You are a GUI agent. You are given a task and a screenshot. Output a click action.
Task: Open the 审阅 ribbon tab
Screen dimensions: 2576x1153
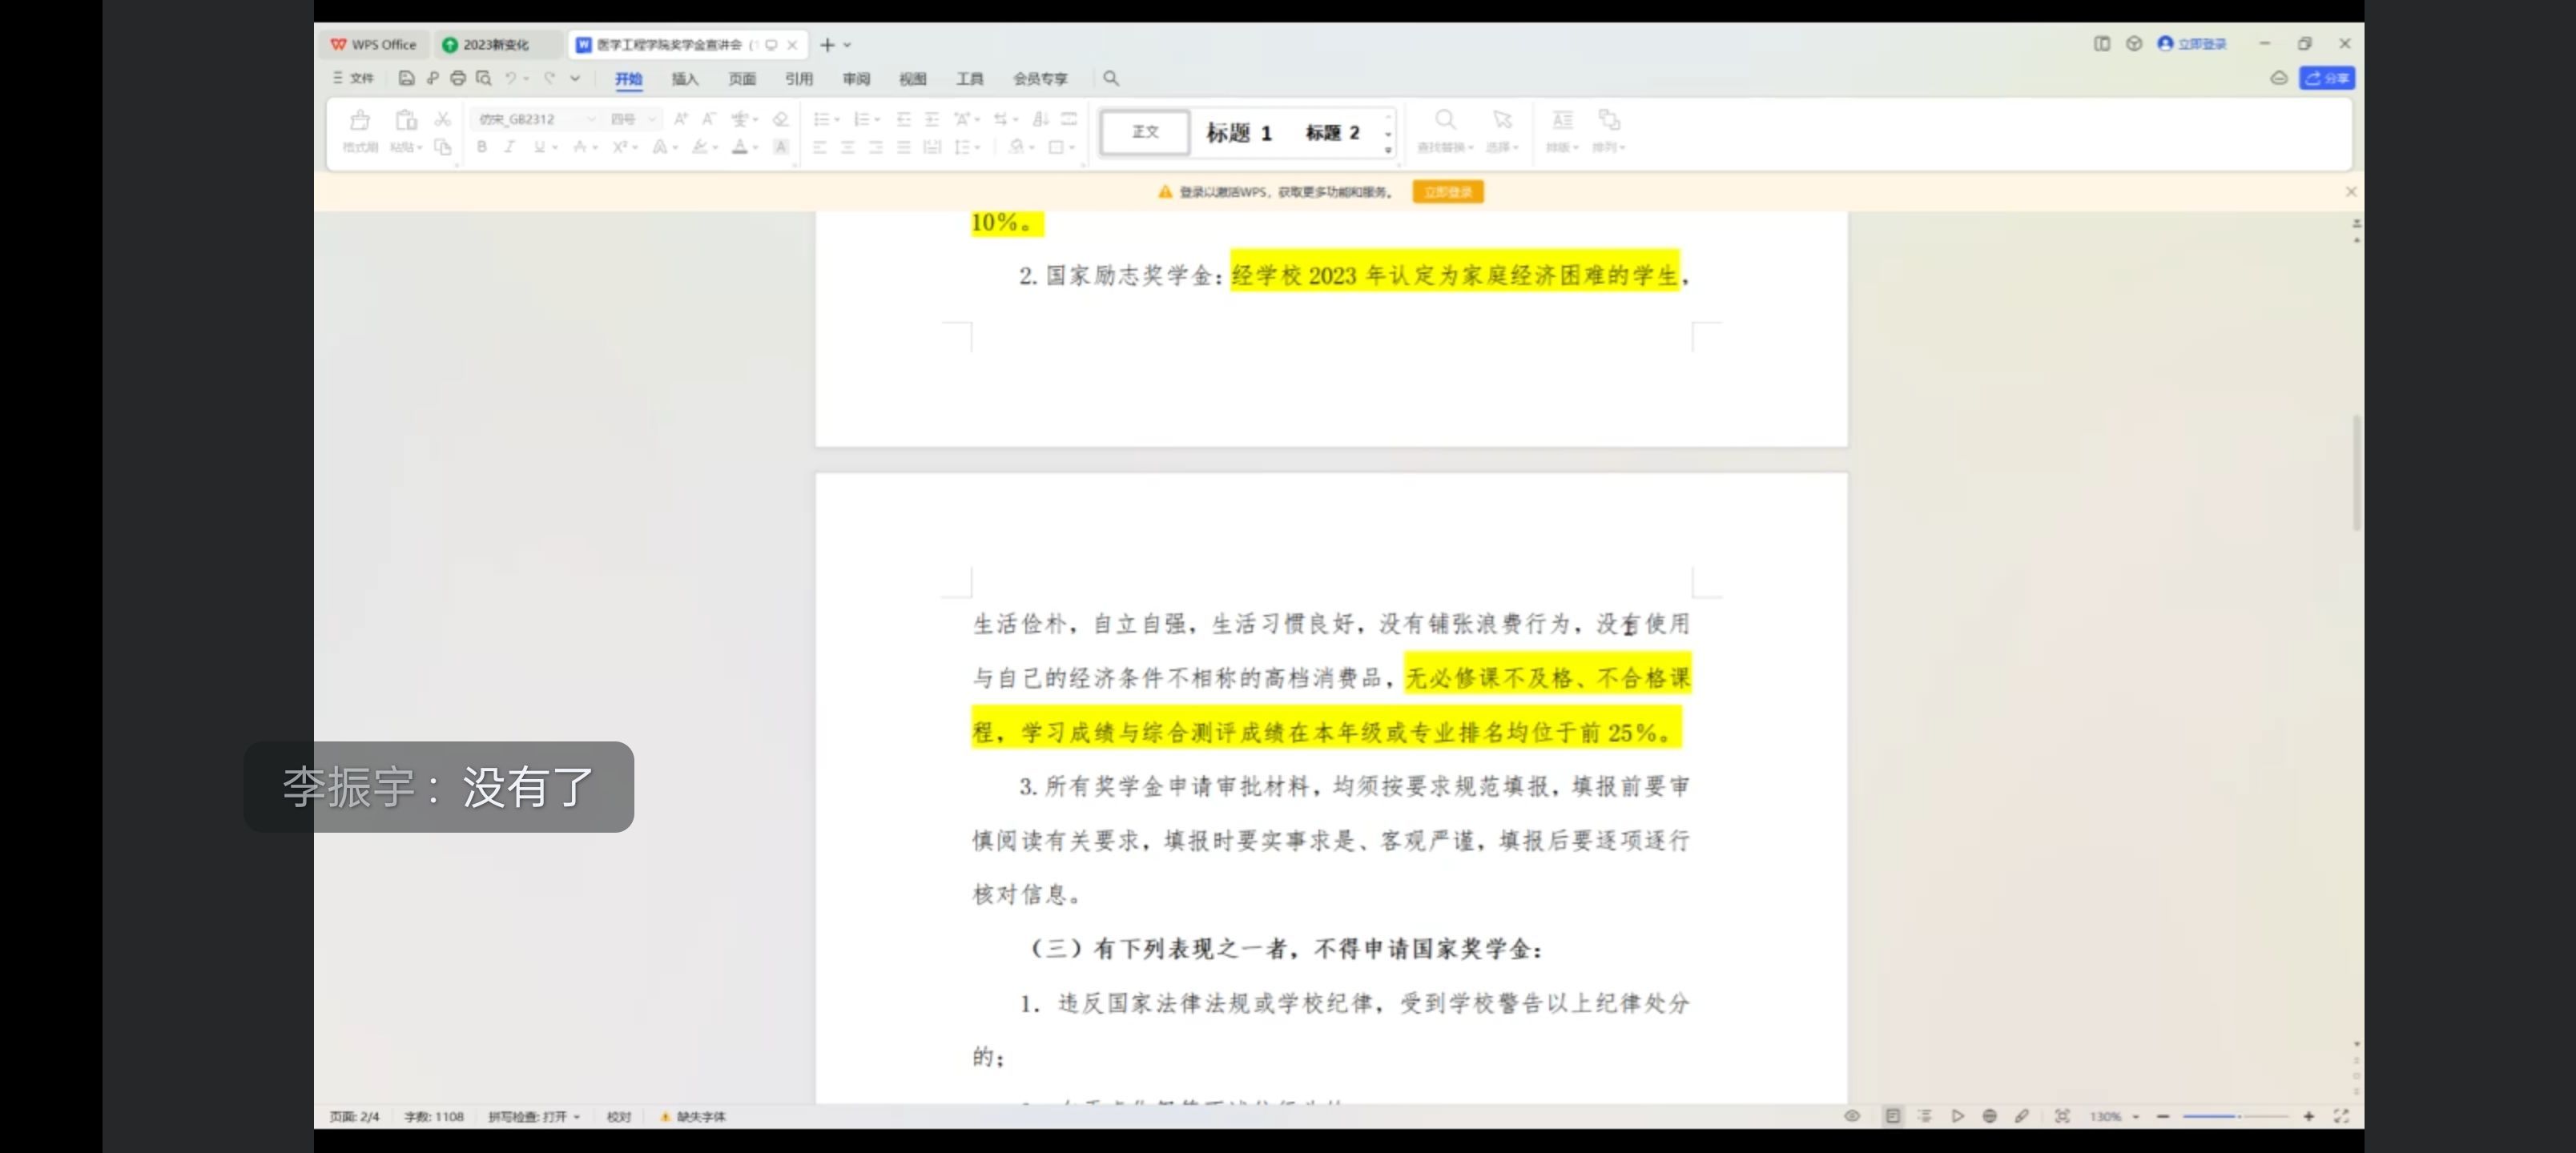point(856,78)
